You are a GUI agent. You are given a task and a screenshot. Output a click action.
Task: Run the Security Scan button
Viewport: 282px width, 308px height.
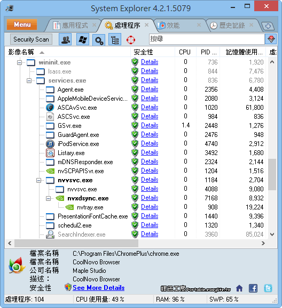(x=31, y=39)
